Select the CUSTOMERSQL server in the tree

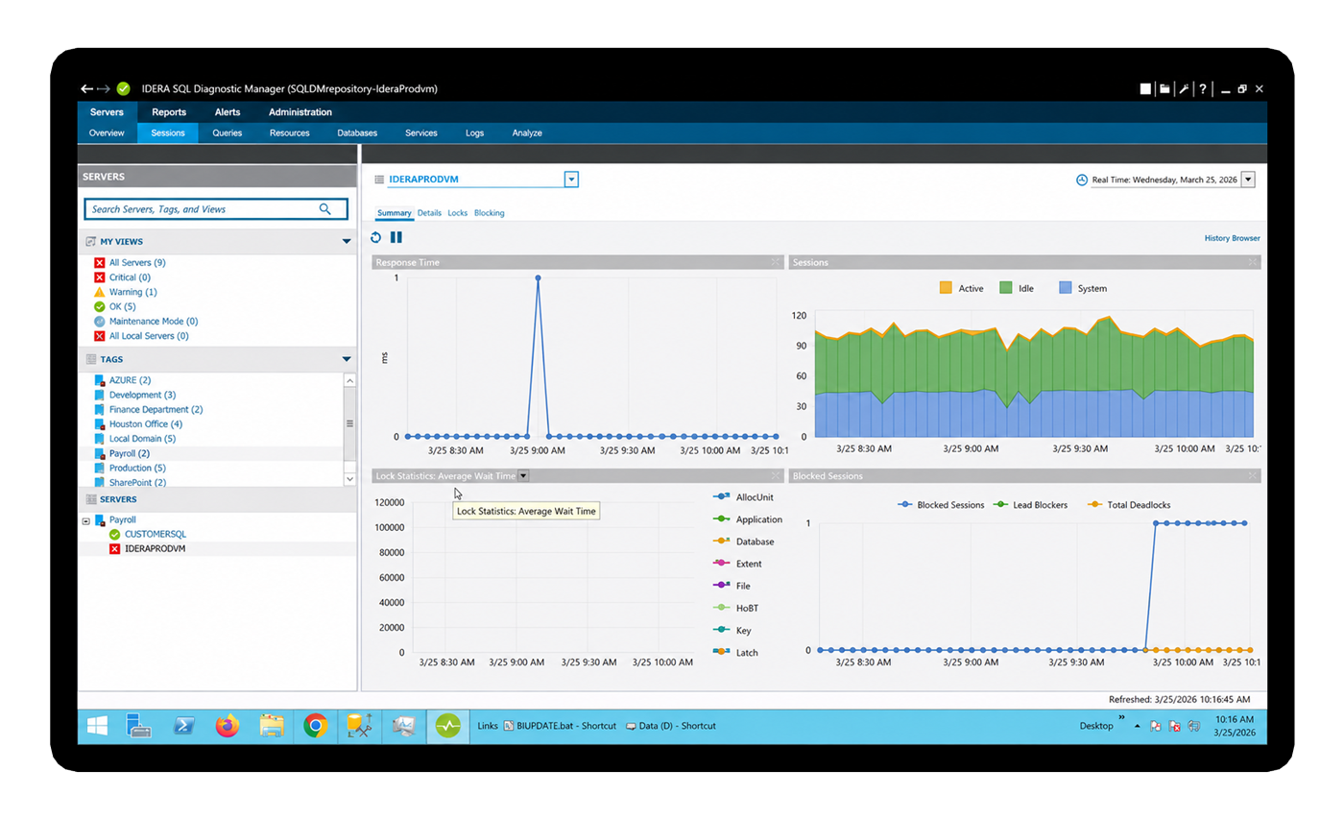156,534
